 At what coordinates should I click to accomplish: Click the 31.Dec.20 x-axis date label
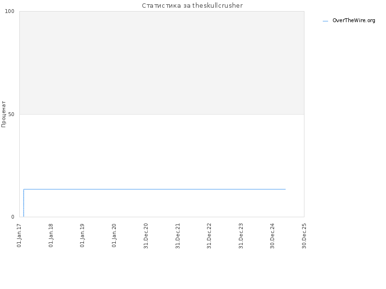tap(146, 236)
